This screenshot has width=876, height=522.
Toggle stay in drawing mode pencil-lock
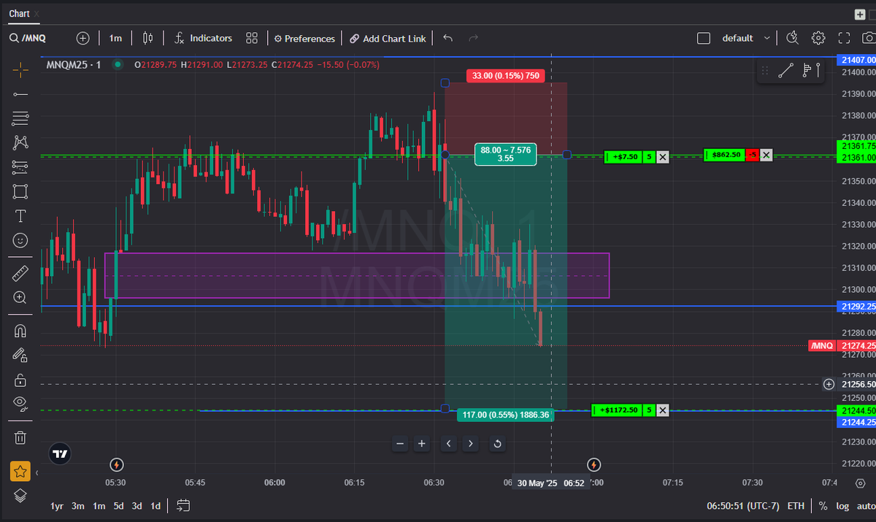tap(20, 355)
